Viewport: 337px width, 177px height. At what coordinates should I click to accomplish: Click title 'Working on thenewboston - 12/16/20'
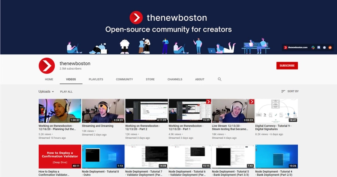[57, 128]
